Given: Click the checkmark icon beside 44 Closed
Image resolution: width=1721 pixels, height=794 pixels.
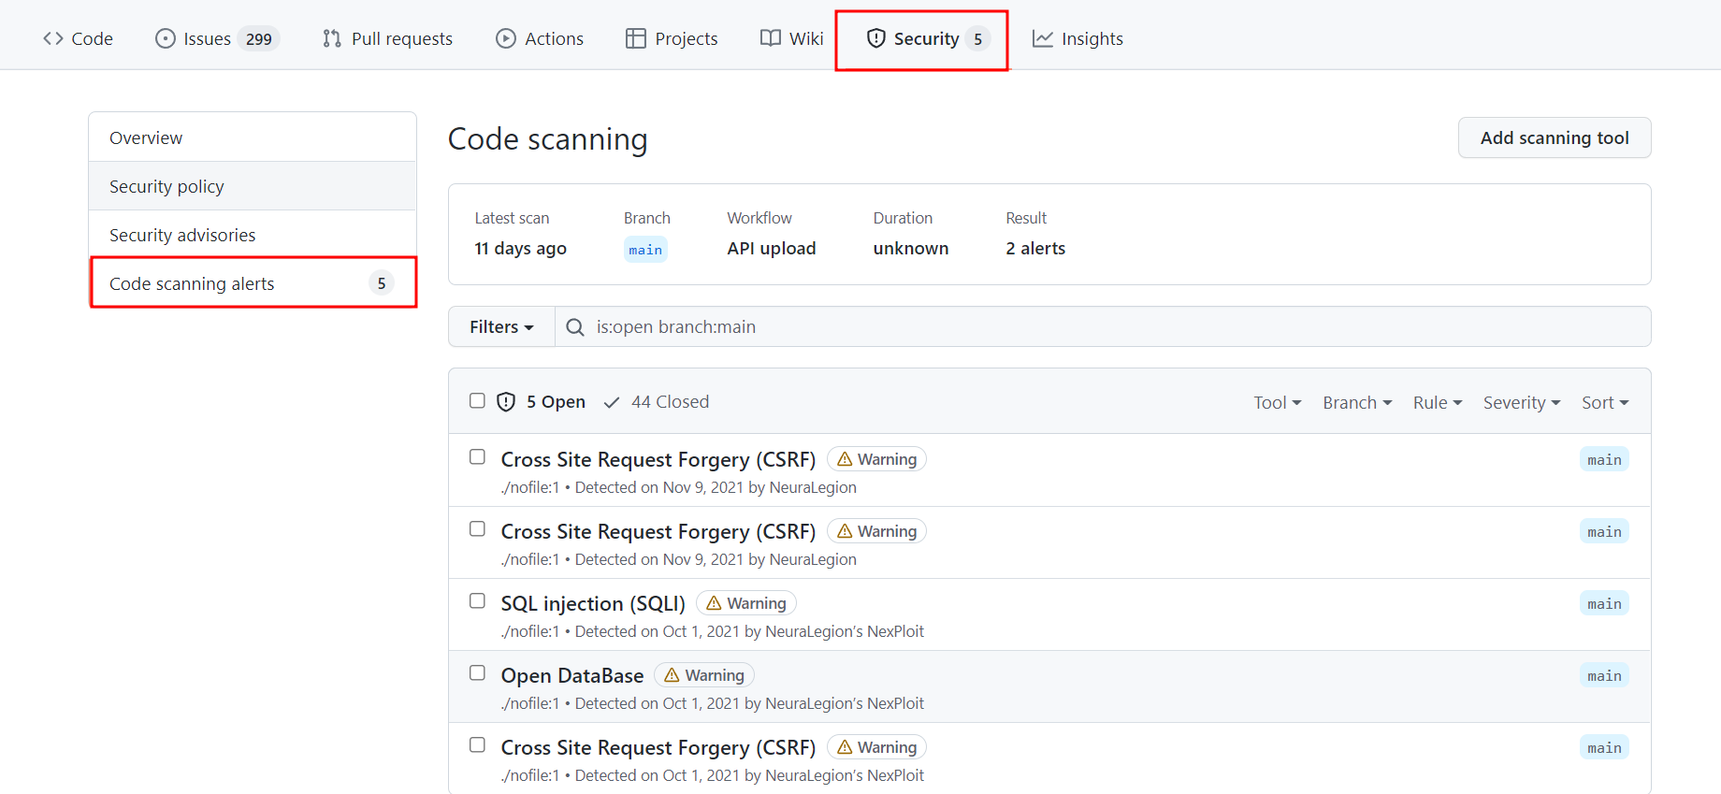Looking at the screenshot, I should point(612,402).
